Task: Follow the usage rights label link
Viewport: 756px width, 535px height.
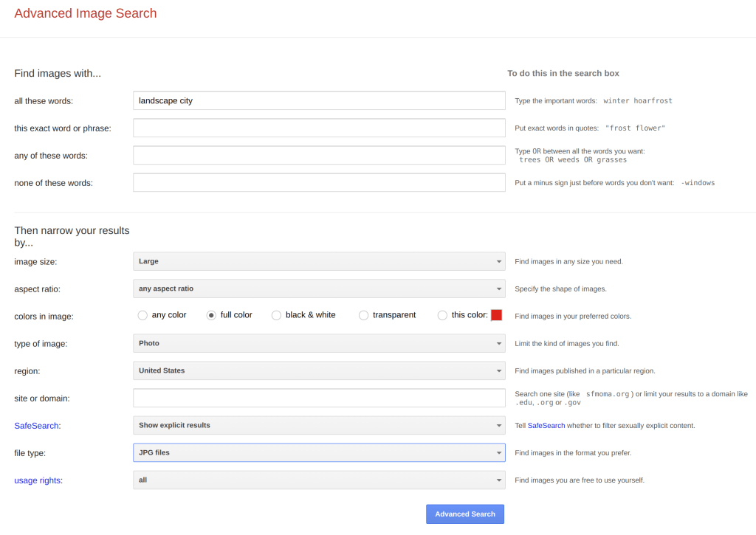Action: [x=38, y=480]
